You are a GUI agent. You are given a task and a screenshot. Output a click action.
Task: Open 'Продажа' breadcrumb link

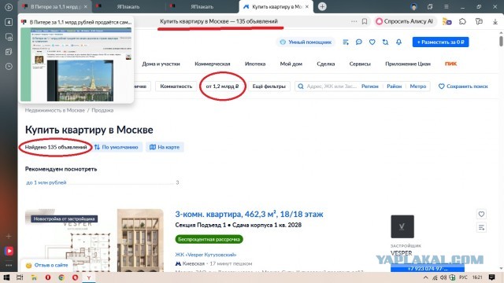102,110
